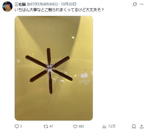Image resolution: width=145 pixels, height=132 pixels.
Task: Click the tweet text starting with いちばん大事な
Action: (x=59, y=10)
